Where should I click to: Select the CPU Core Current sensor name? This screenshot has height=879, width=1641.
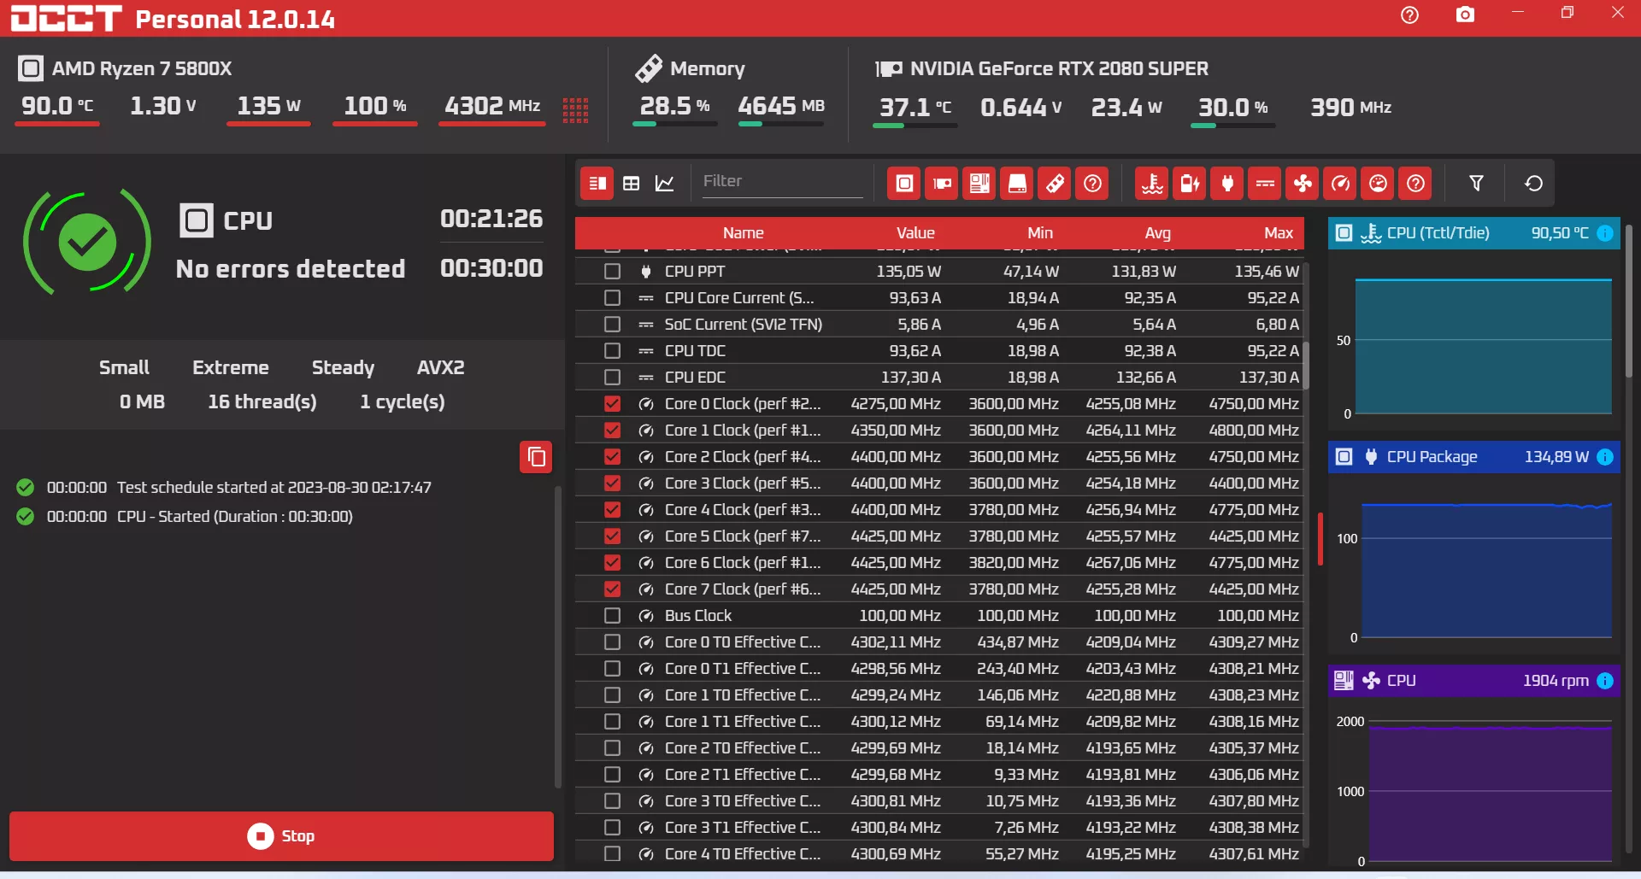click(739, 298)
